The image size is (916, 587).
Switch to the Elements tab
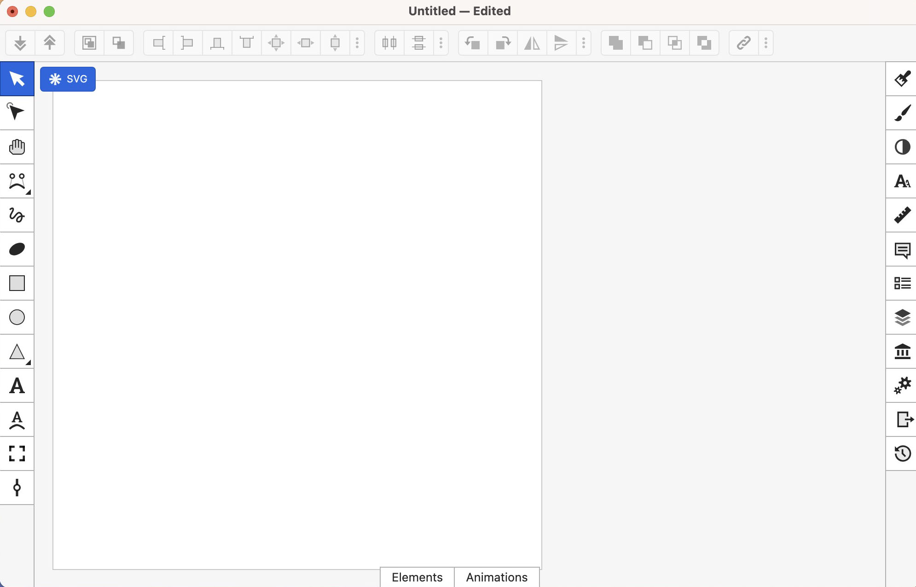tap(417, 577)
